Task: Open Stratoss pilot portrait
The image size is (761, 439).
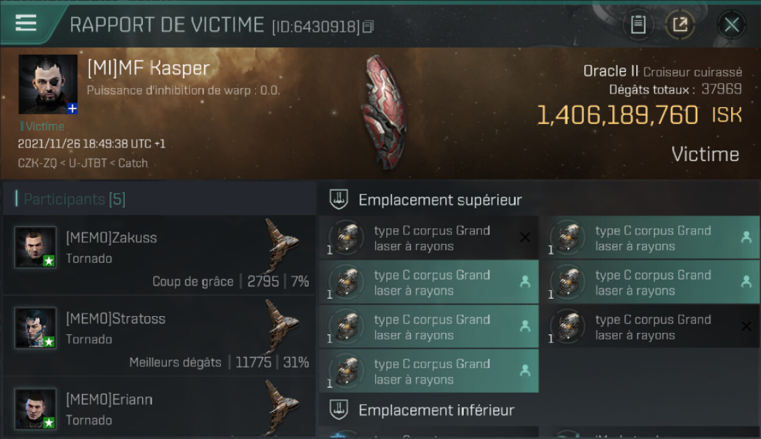Action: coord(36,328)
